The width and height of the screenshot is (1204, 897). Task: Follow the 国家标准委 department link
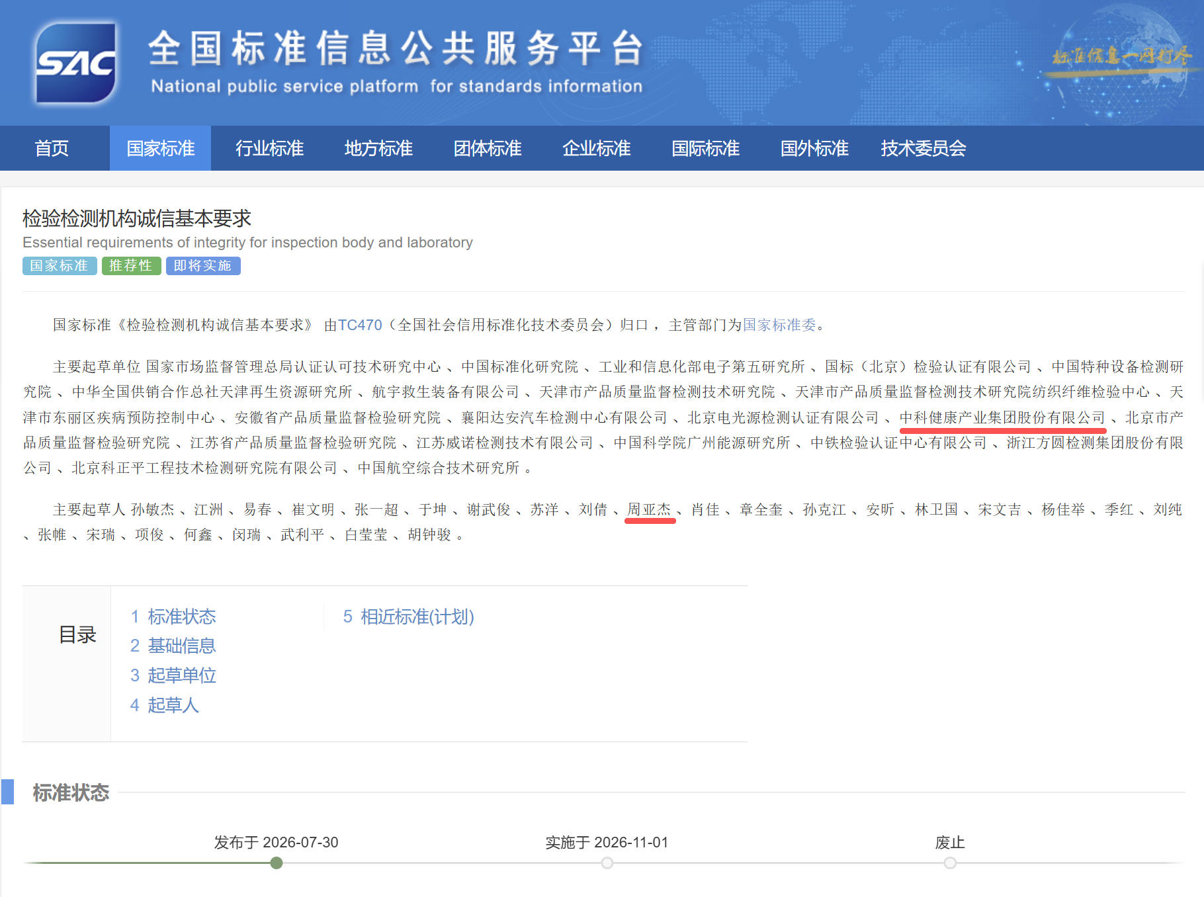tap(779, 325)
